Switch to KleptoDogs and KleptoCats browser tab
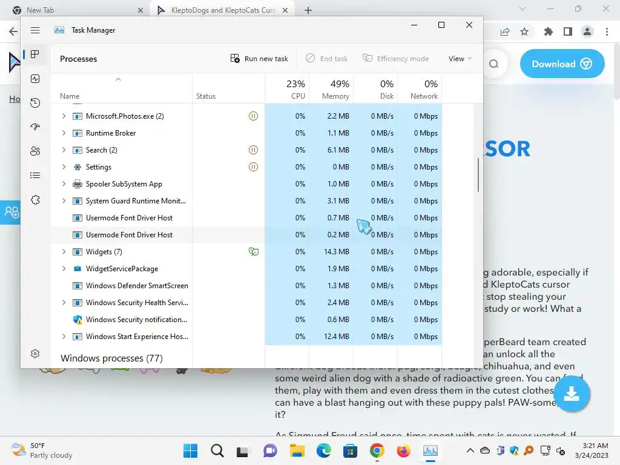This screenshot has width=620, height=465. 222,10
